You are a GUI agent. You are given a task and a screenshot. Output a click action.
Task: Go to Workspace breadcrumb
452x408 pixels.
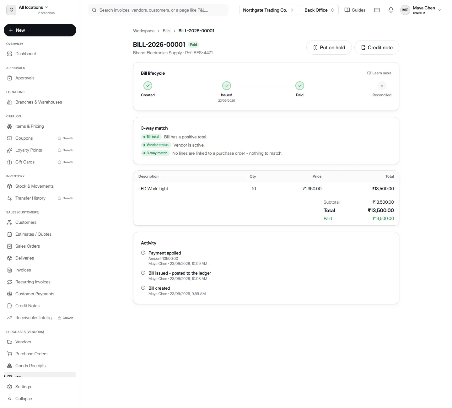(x=144, y=31)
